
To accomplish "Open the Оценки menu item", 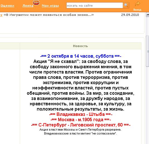I will (7, 6).
